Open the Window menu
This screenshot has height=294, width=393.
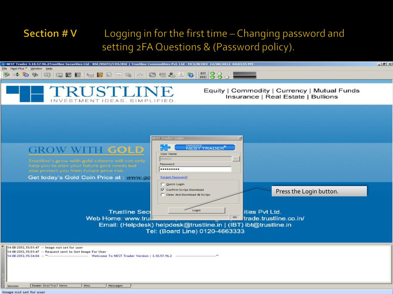coord(36,69)
